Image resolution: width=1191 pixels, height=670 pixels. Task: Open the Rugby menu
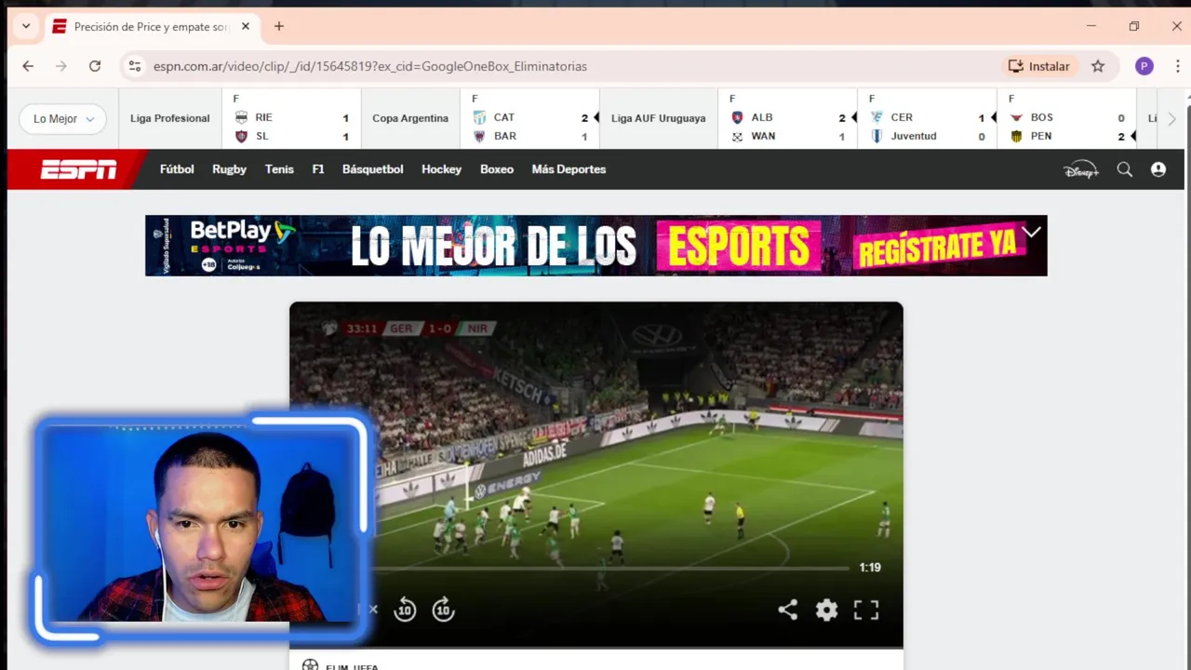click(229, 169)
